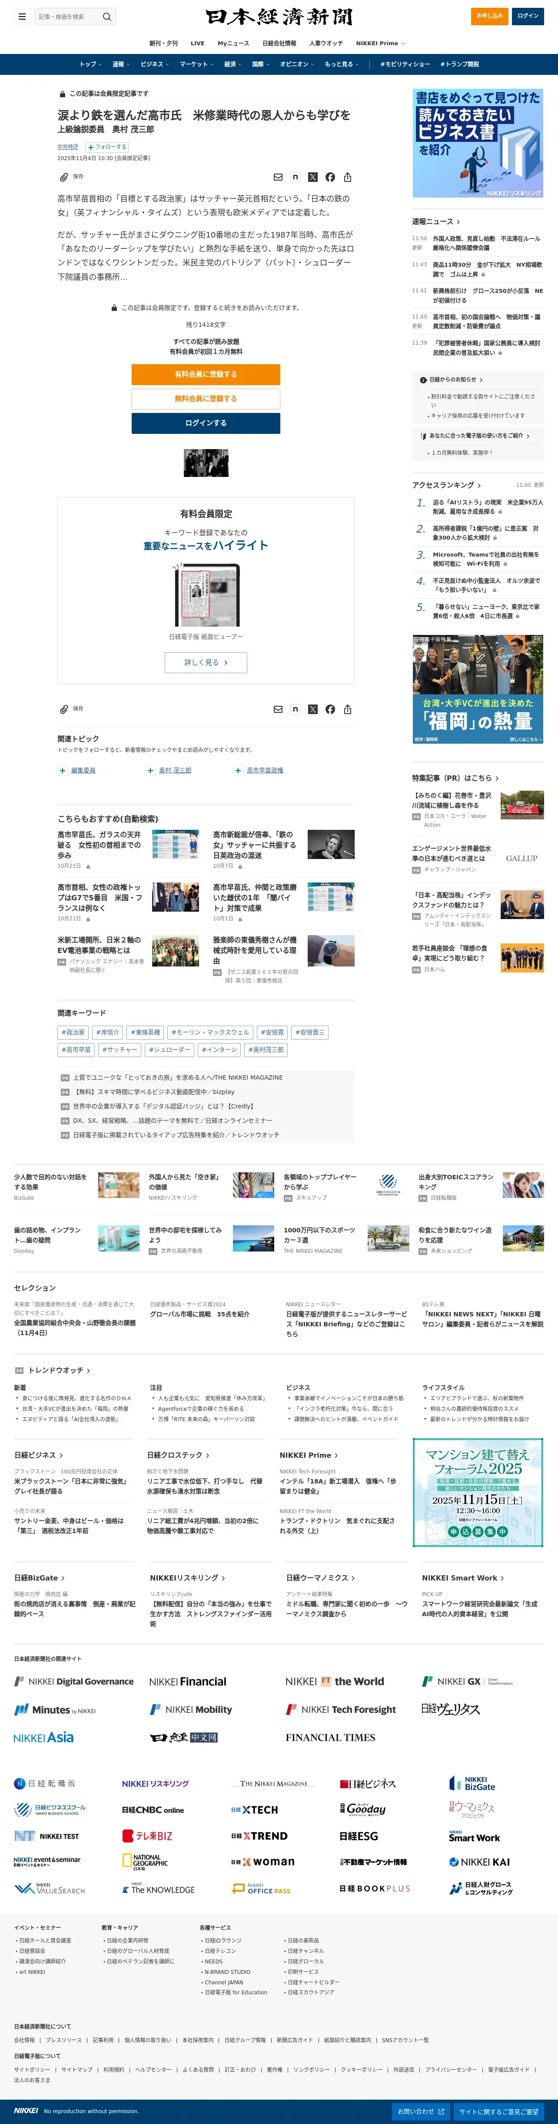Screen dimensions: 558x2124
Task: Follow the 編集委員 topic with its plus
Action: pos(63,770)
